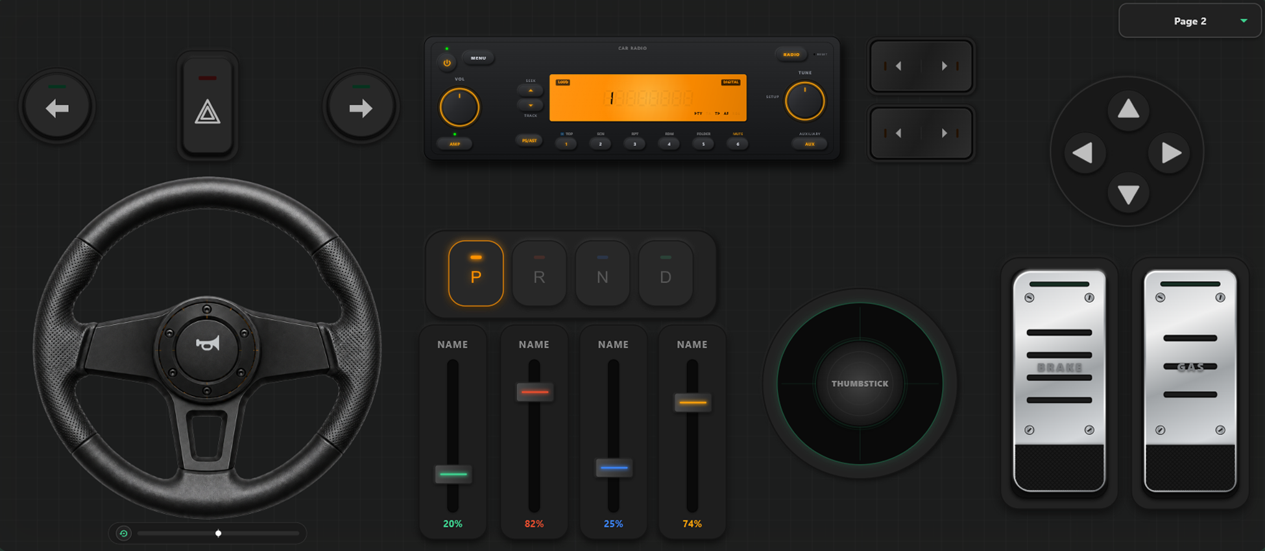Click the D-pad right arrow

pos(1170,153)
